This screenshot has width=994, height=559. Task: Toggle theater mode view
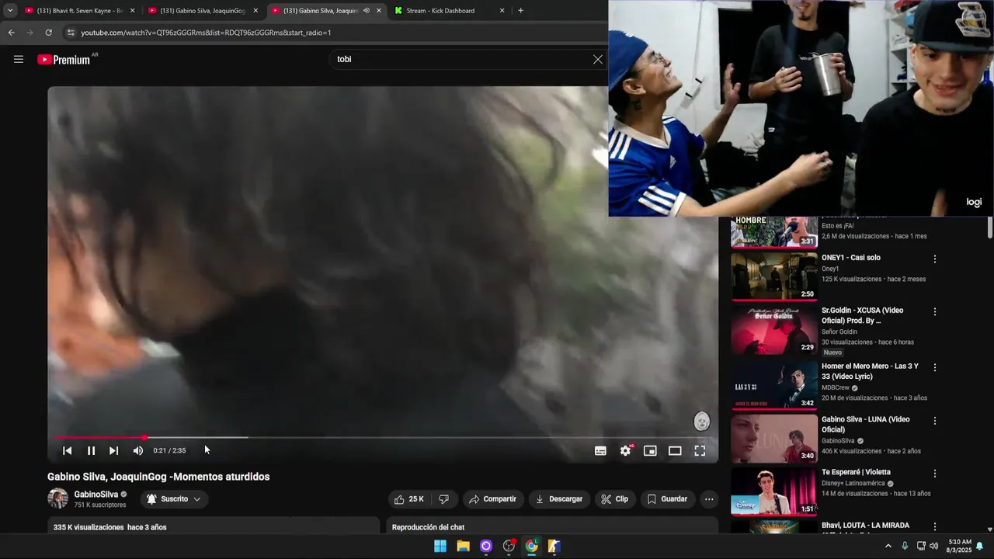[x=675, y=450]
